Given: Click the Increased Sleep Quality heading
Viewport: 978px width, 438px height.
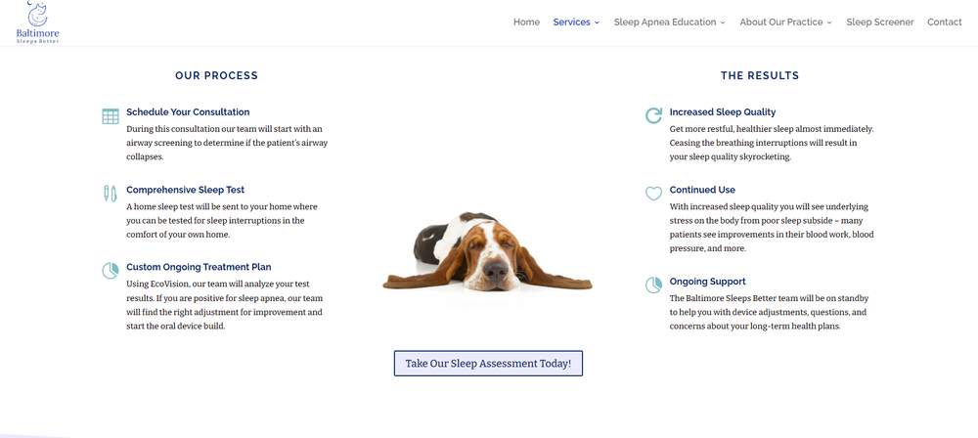Looking at the screenshot, I should coord(723,112).
